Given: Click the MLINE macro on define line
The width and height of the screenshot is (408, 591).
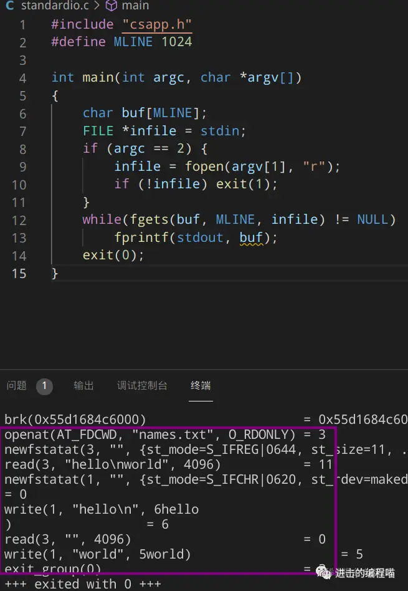Looking at the screenshot, I should pyautogui.click(x=133, y=42).
